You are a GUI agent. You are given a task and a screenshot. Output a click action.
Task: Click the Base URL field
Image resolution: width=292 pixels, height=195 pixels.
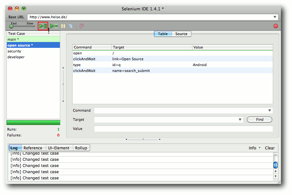(x=150, y=17)
